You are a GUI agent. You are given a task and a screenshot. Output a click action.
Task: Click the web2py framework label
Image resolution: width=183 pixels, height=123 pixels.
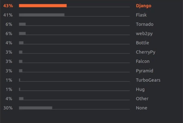(x=144, y=34)
